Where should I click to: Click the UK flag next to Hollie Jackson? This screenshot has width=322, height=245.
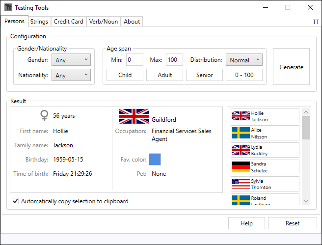241,116
